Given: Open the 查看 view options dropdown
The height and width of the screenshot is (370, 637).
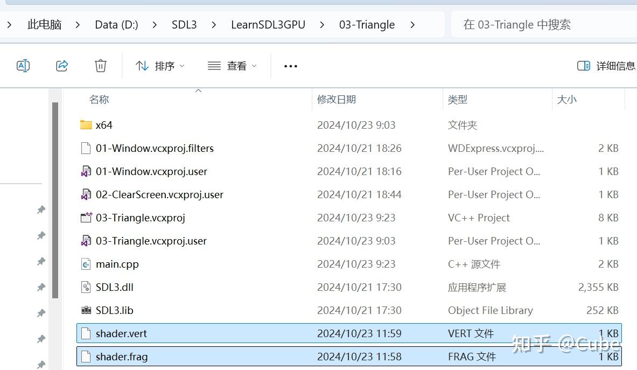Looking at the screenshot, I should [232, 66].
